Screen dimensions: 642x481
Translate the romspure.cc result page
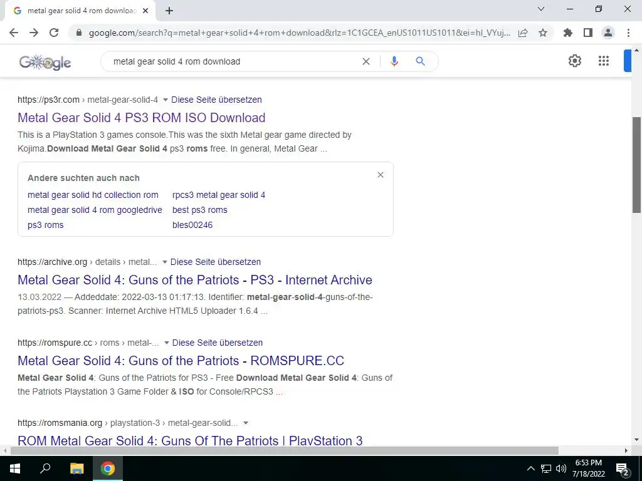click(x=218, y=343)
